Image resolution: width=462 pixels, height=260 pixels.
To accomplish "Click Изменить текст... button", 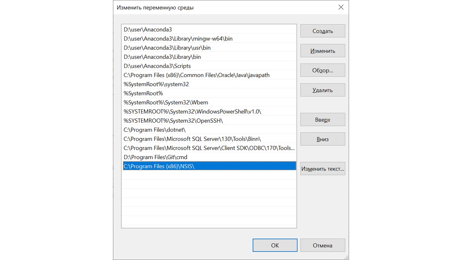I will point(322,169).
